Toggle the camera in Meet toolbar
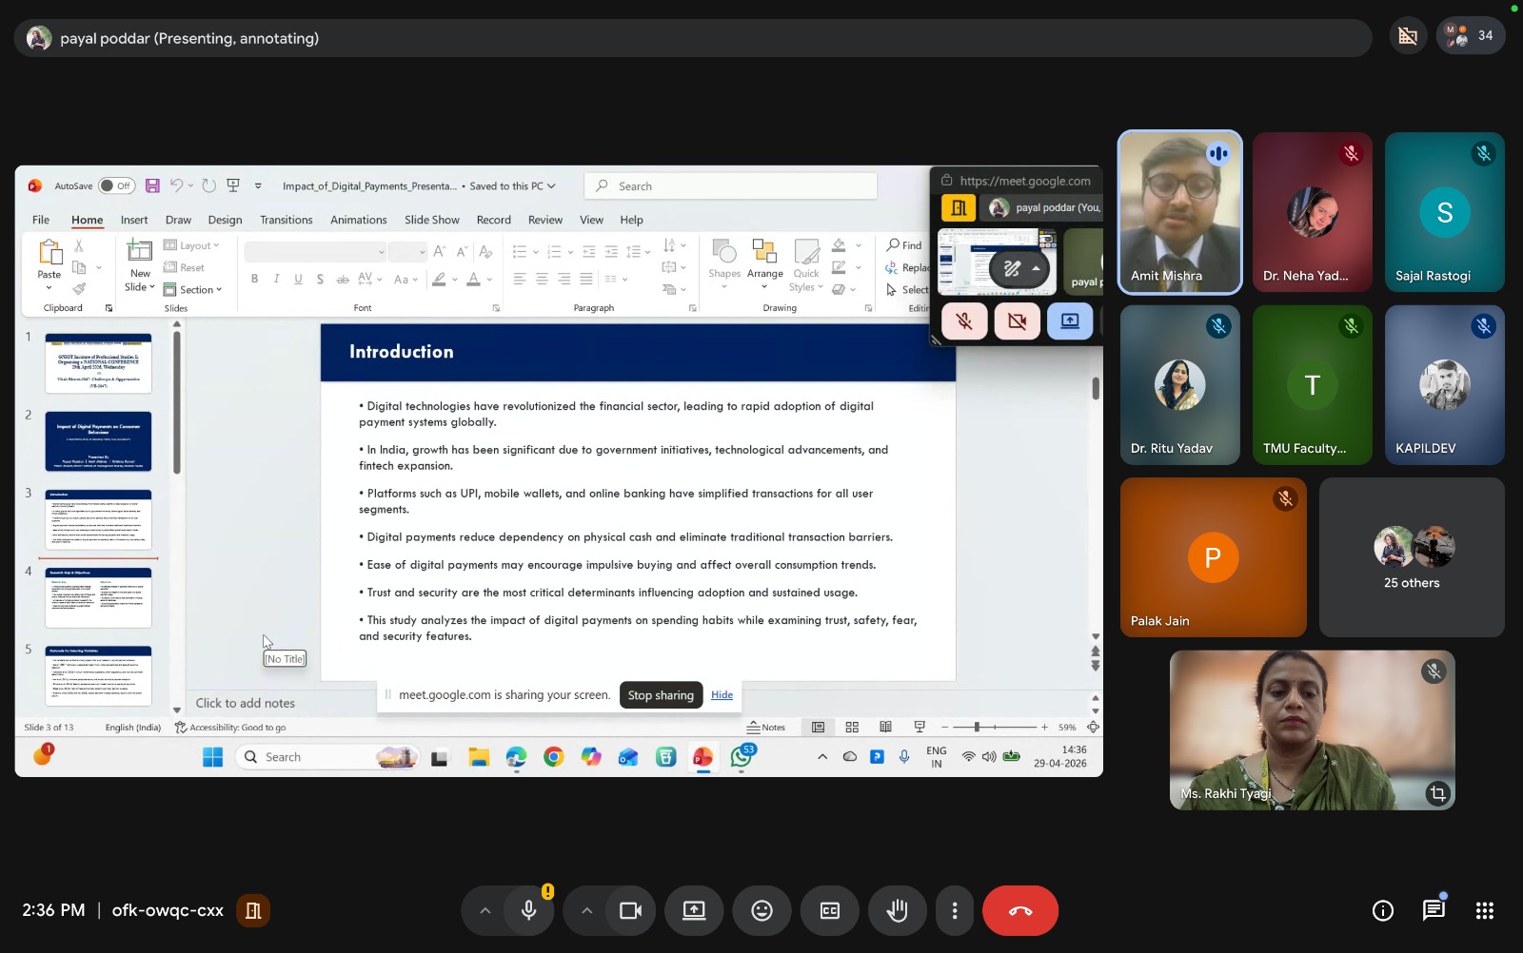The height and width of the screenshot is (953, 1523). click(630, 911)
